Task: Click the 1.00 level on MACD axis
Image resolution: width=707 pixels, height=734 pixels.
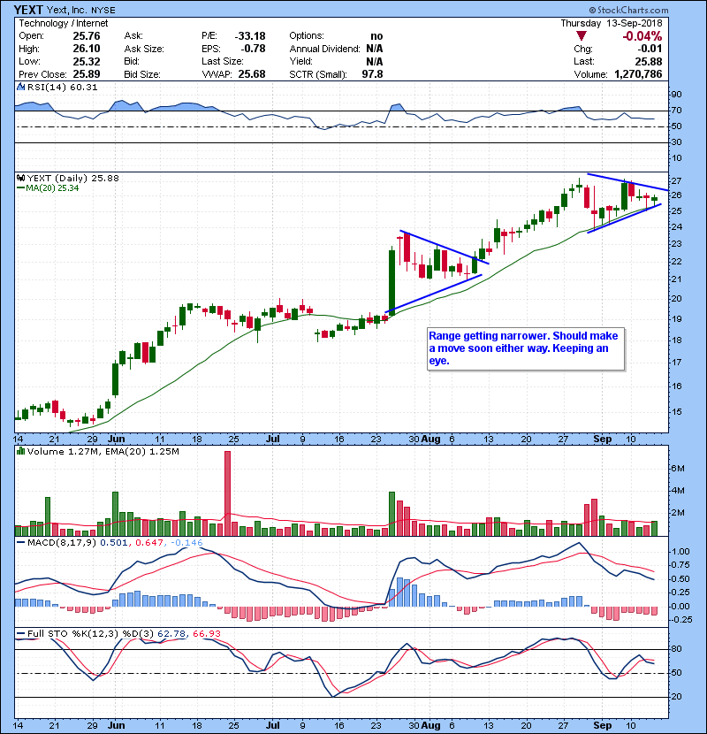Action: (x=681, y=552)
